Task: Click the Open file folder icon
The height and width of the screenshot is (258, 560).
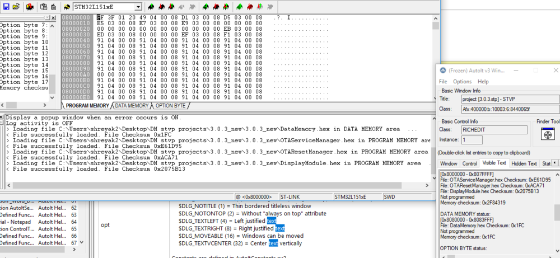Action: pyautogui.click(x=16, y=6)
